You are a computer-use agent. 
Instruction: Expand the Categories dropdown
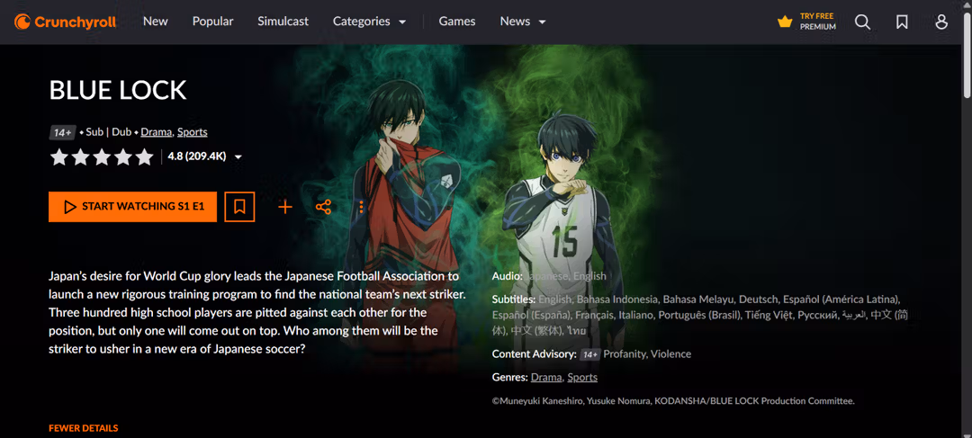pos(370,21)
